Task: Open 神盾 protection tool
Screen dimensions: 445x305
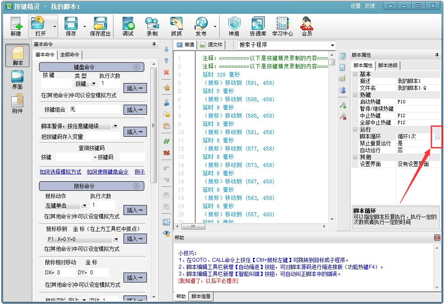Action: pyautogui.click(x=234, y=26)
